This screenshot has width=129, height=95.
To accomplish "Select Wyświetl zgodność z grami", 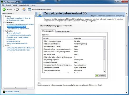I will point(16,20).
